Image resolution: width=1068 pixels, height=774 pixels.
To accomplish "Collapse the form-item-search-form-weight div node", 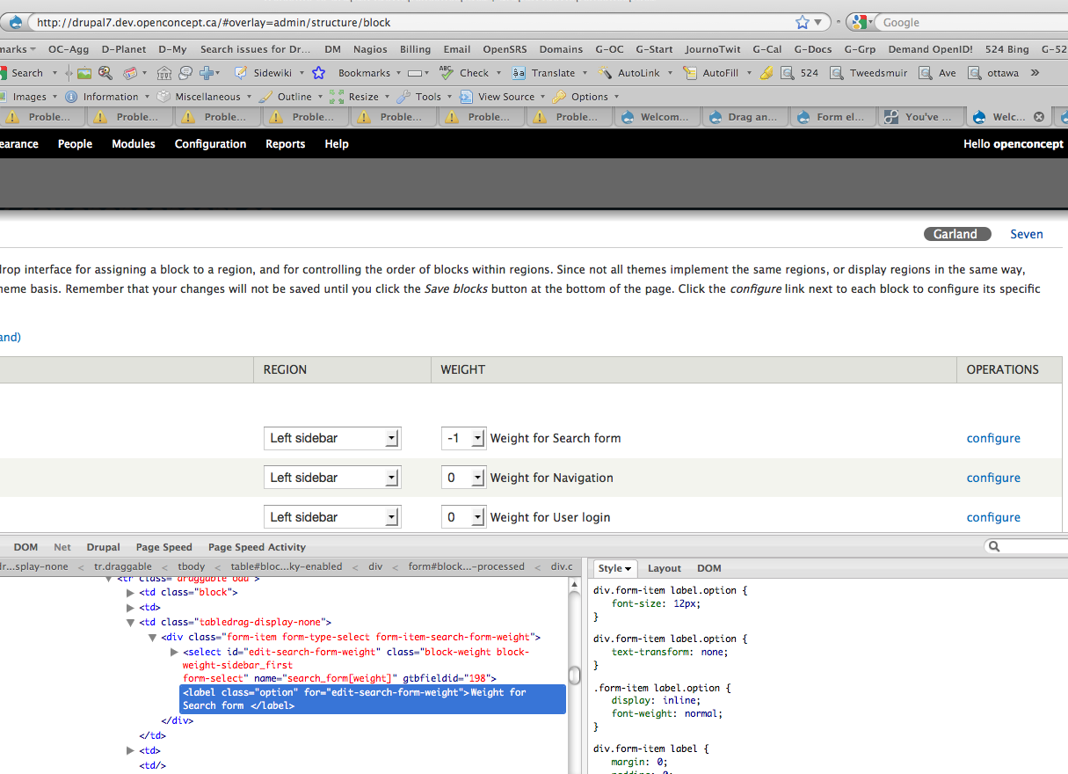I will coord(152,637).
